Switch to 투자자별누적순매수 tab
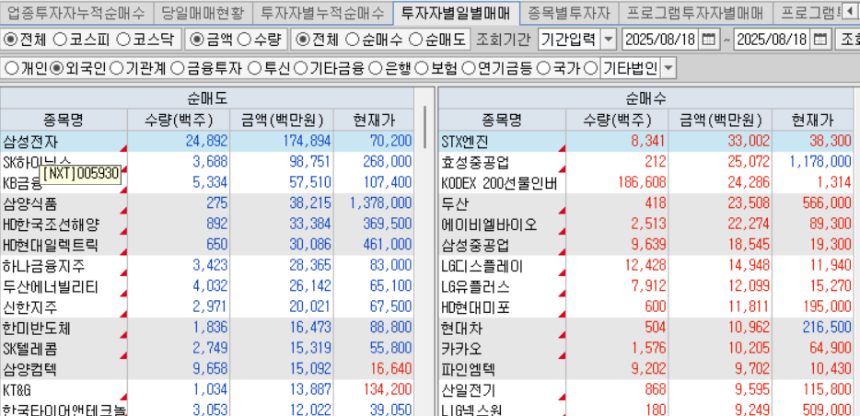The image size is (860, 416). click(x=323, y=12)
